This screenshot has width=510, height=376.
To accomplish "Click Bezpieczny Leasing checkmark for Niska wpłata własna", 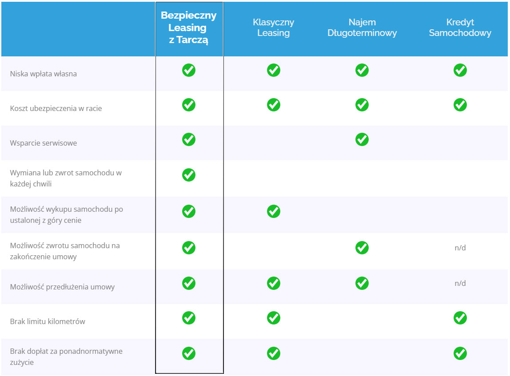I will point(189,70).
